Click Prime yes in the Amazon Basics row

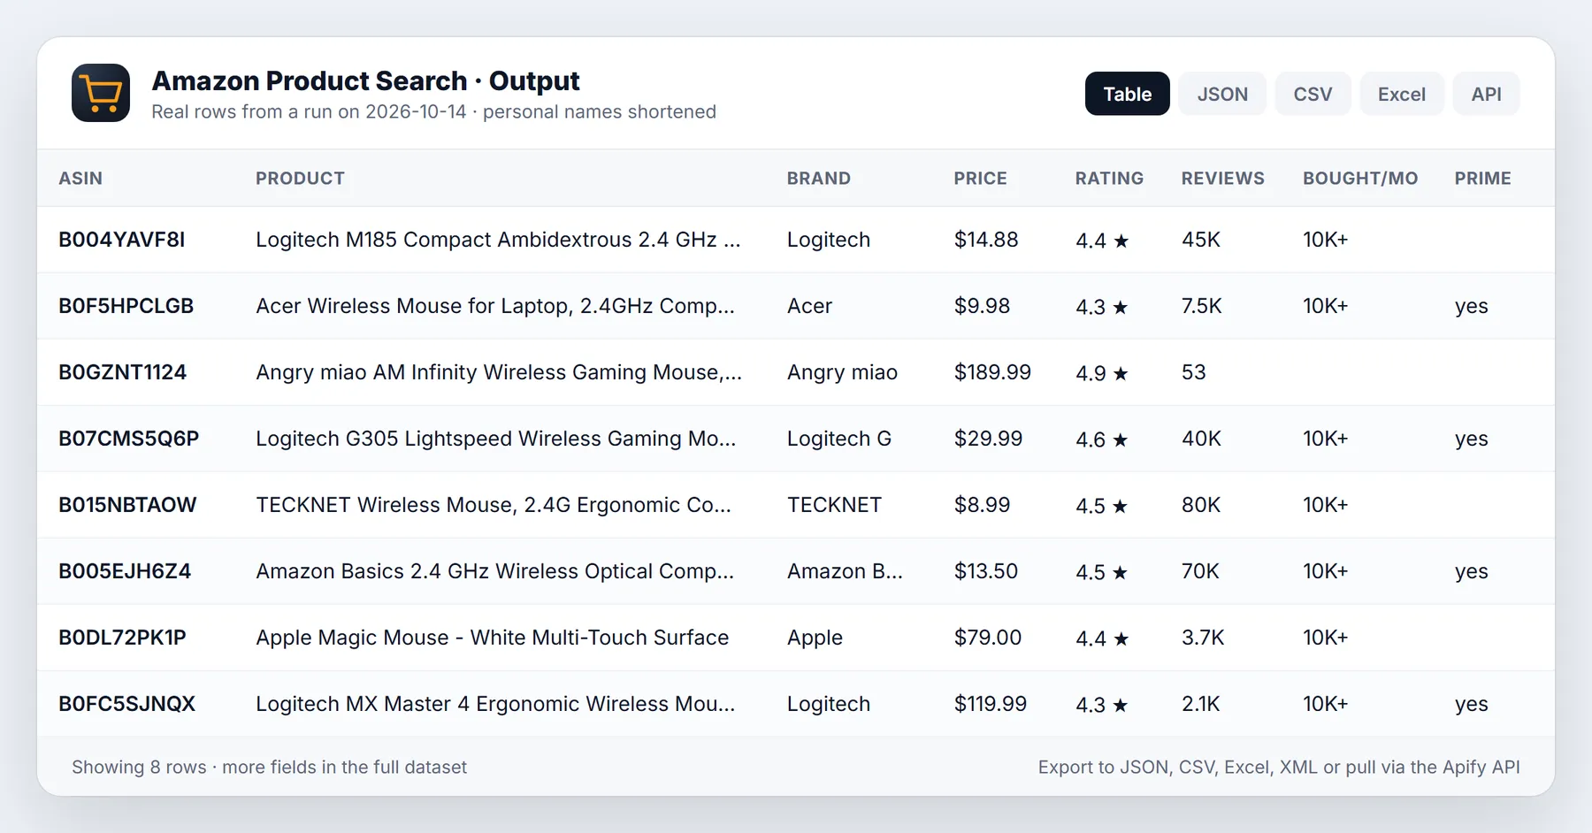tap(1472, 572)
